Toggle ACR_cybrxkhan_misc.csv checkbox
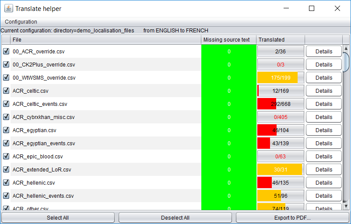The width and height of the screenshot is (351, 224). (x=6, y=117)
